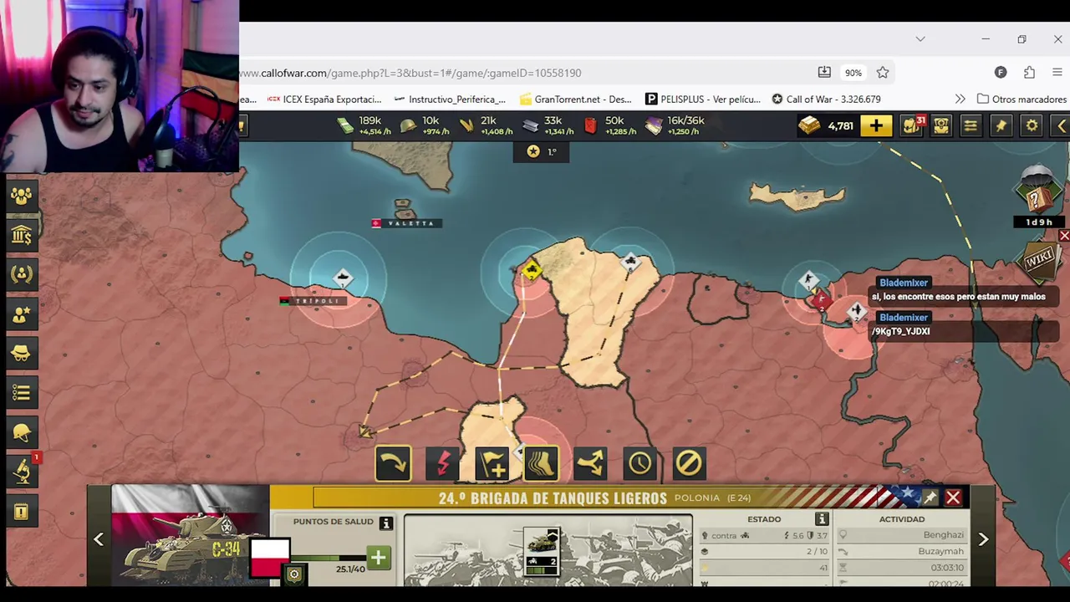The width and height of the screenshot is (1070, 602).
Task: Click the health points bar 25.1/40
Action: click(327, 558)
